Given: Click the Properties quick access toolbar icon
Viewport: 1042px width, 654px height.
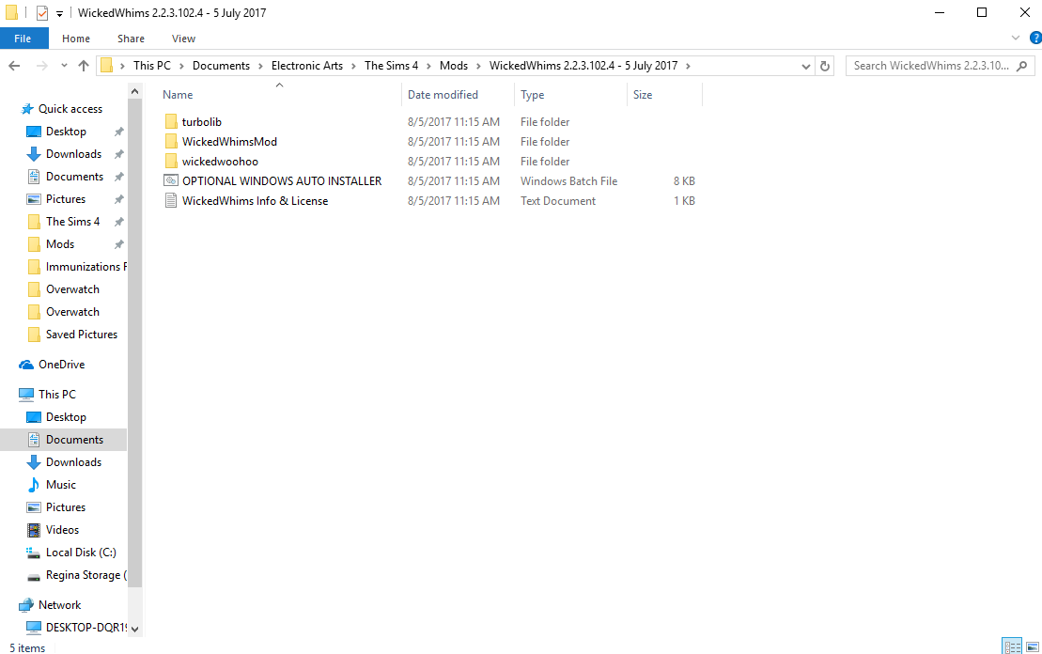Looking at the screenshot, I should pyautogui.click(x=42, y=12).
